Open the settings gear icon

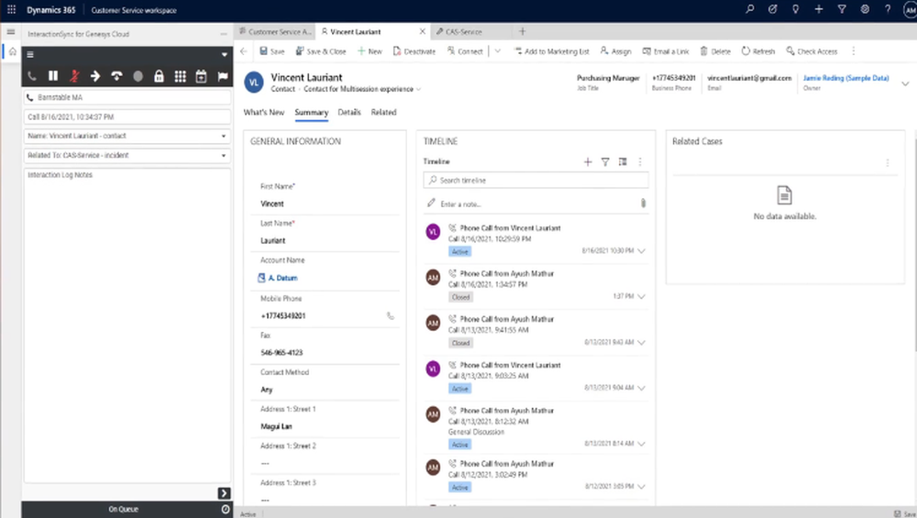click(865, 9)
